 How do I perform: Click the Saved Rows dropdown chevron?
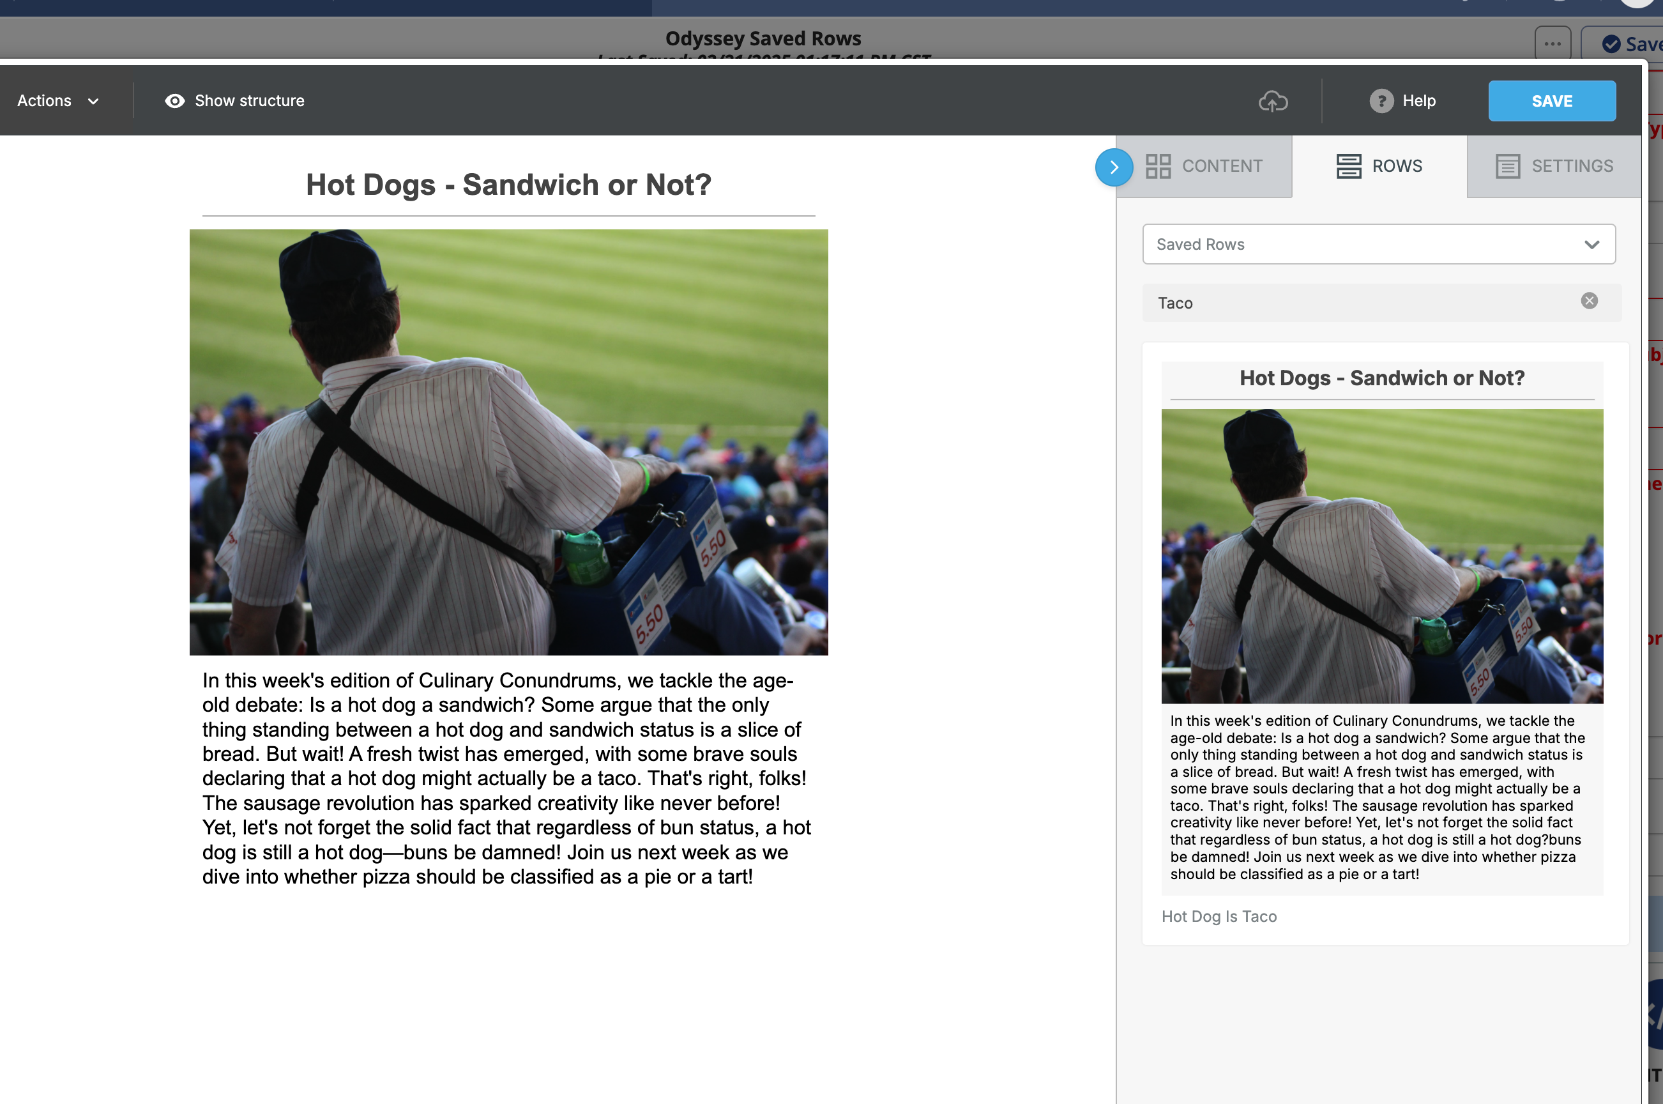coord(1591,244)
